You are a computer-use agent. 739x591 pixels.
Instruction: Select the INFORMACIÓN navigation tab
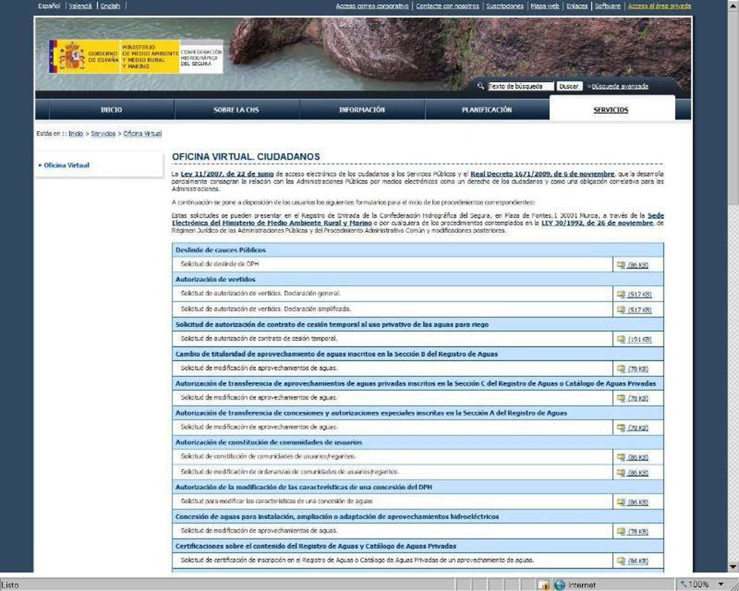(x=361, y=110)
